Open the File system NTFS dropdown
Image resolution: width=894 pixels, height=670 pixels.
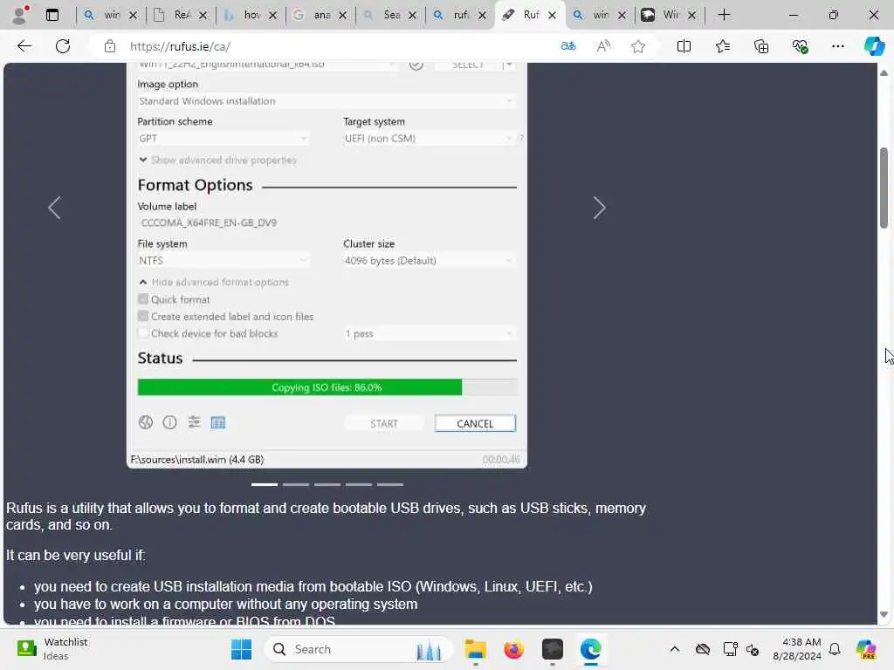point(223,260)
